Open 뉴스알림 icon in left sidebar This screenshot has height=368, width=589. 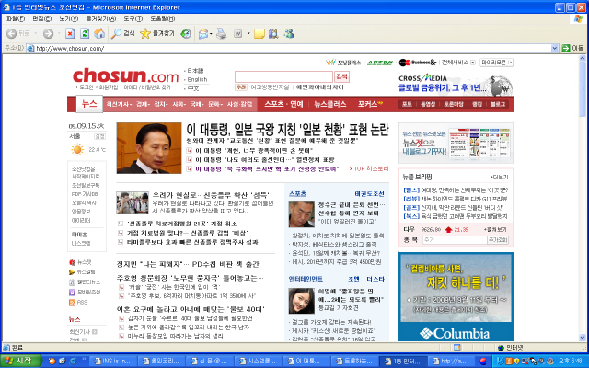pyautogui.click(x=72, y=272)
